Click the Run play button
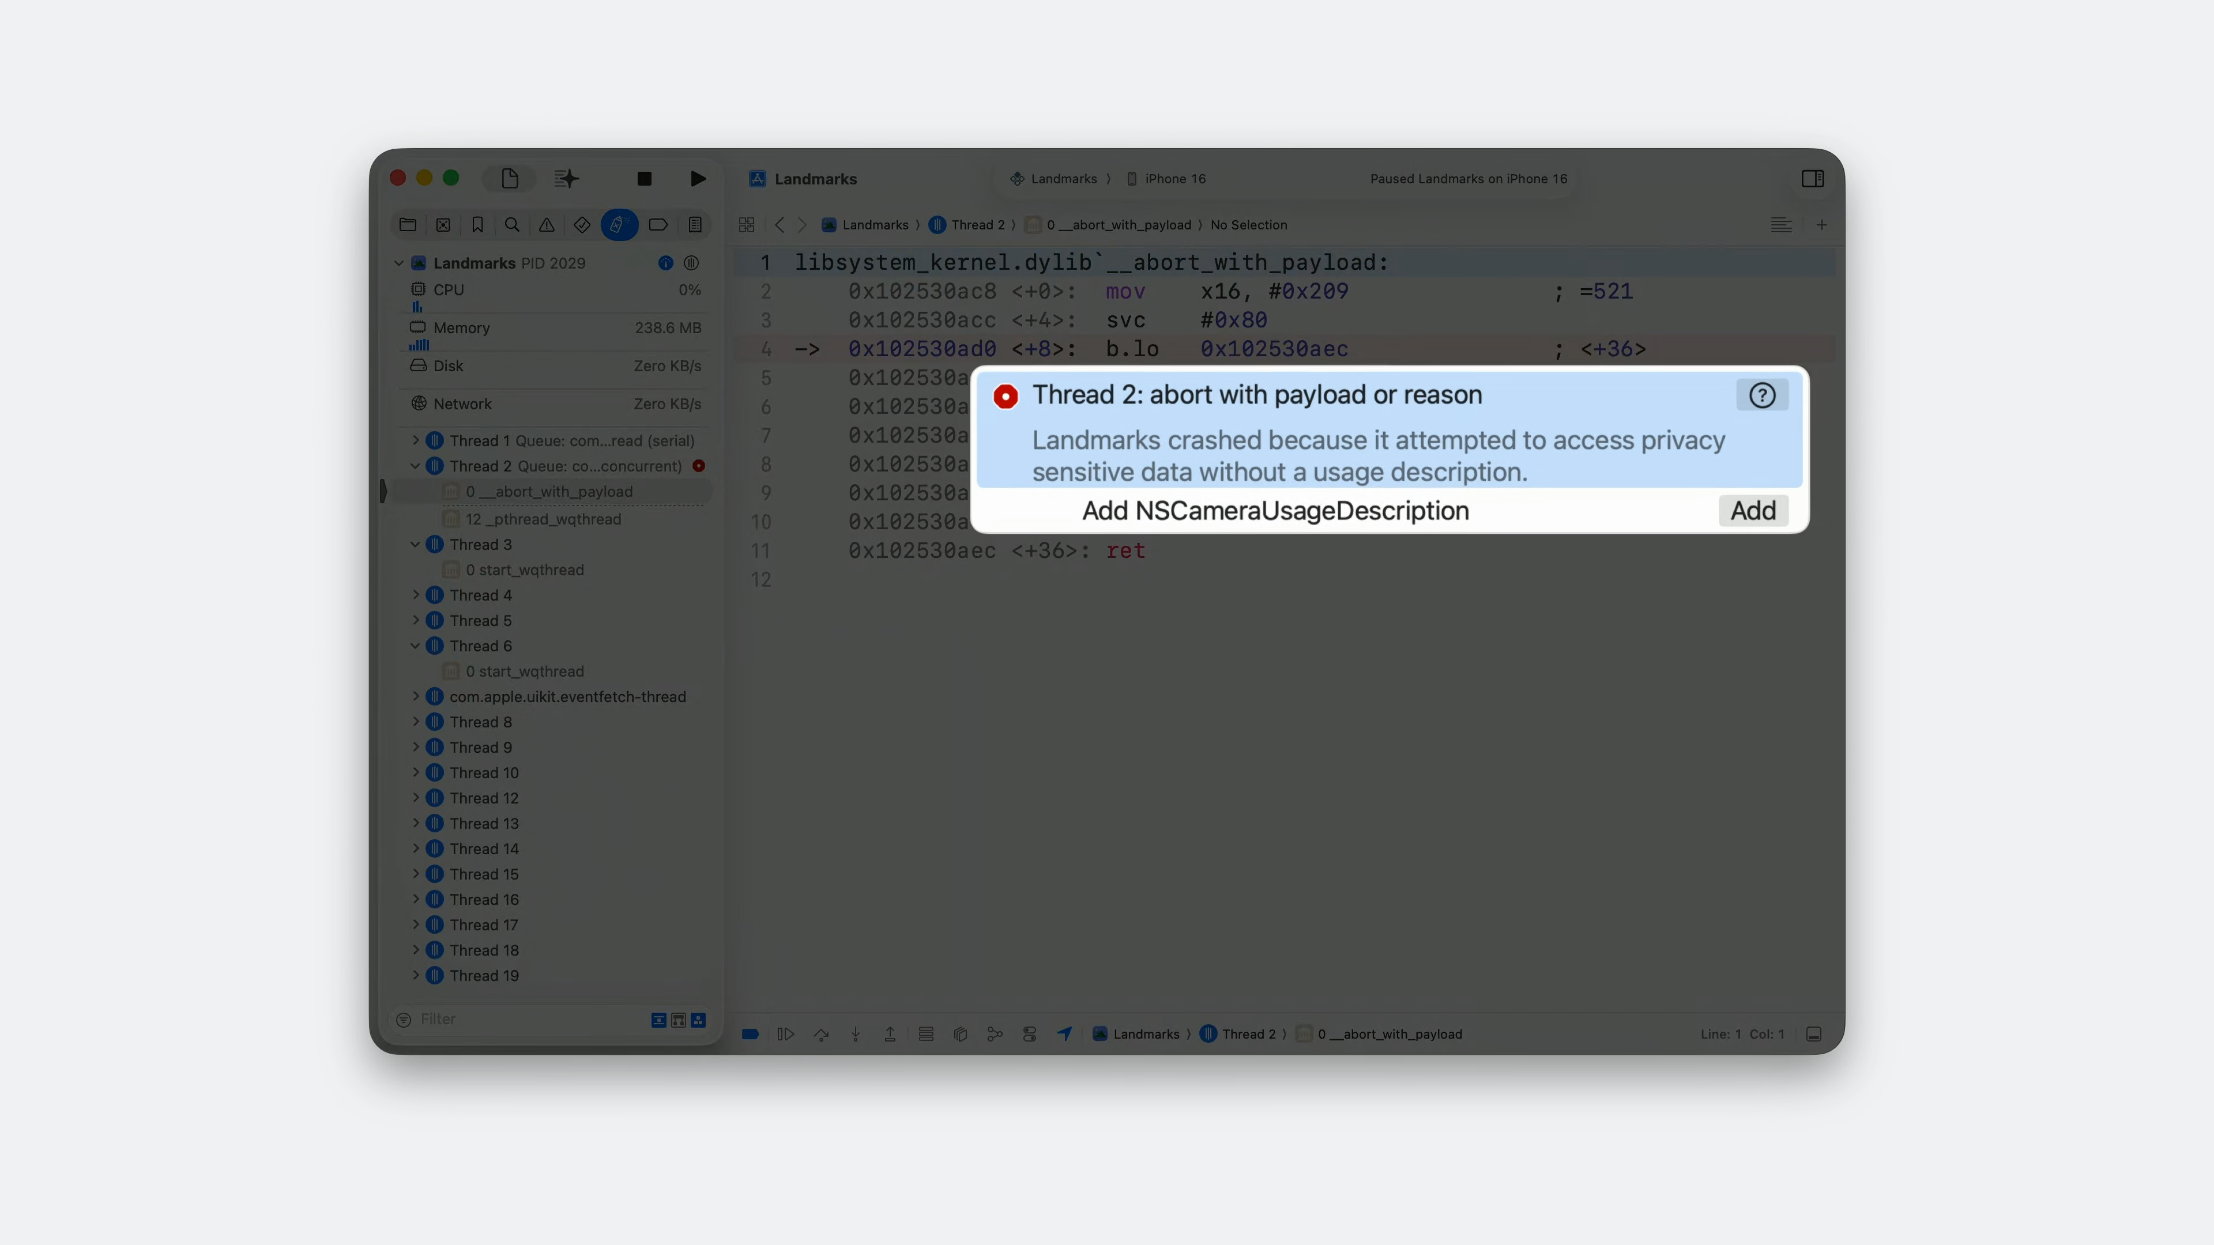The width and height of the screenshot is (2214, 1245). click(x=698, y=179)
